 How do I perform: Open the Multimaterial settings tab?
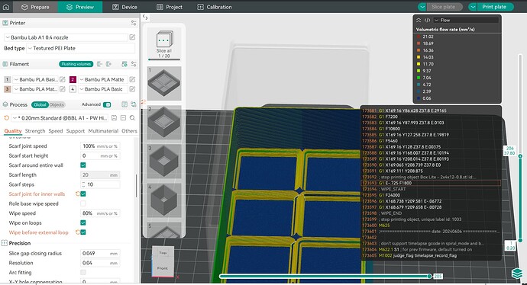[103, 131]
